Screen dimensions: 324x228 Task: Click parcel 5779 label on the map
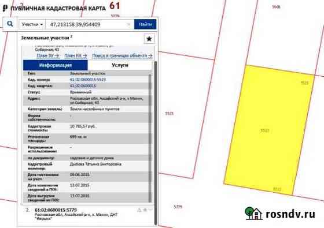coord(178,207)
